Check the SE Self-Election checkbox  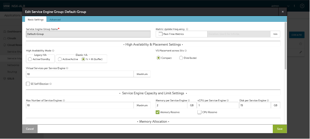pyautogui.click(x=28, y=84)
